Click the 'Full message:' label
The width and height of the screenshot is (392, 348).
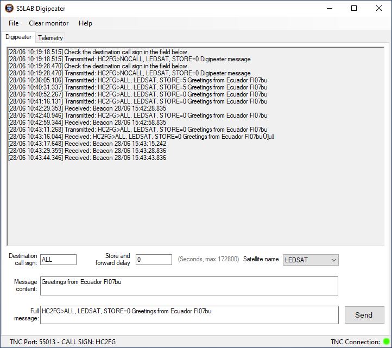(x=27, y=314)
